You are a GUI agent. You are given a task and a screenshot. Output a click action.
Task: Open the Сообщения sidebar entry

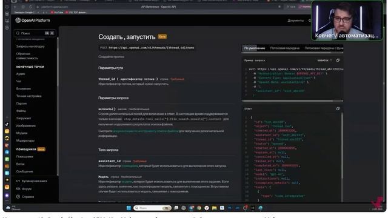(x=24, y=171)
